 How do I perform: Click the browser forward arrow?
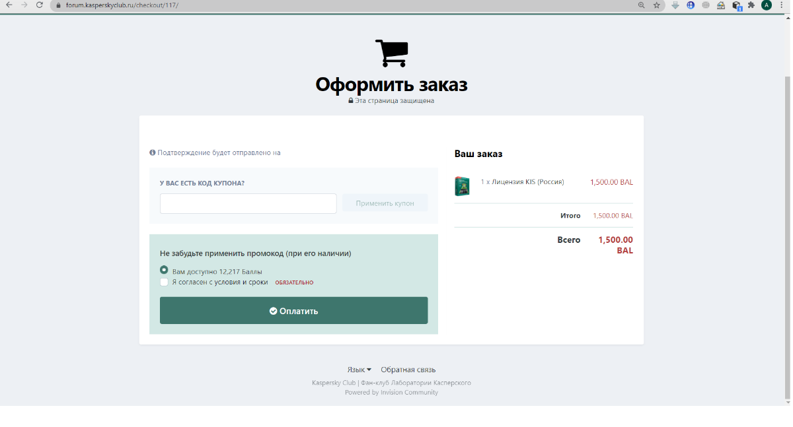click(24, 5)
